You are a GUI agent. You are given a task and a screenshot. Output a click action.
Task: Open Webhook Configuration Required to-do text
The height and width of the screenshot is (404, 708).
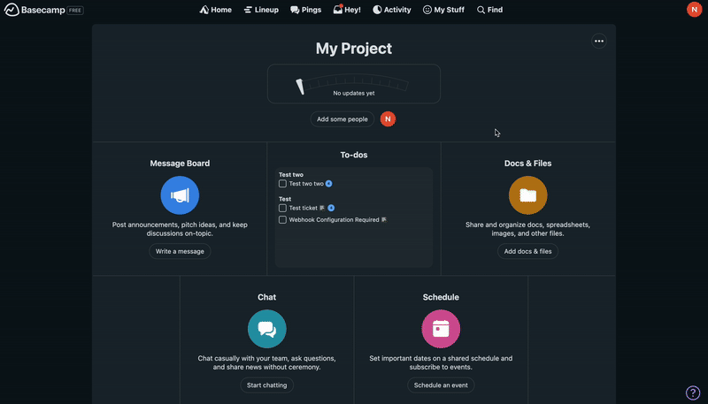click(335, 219)
